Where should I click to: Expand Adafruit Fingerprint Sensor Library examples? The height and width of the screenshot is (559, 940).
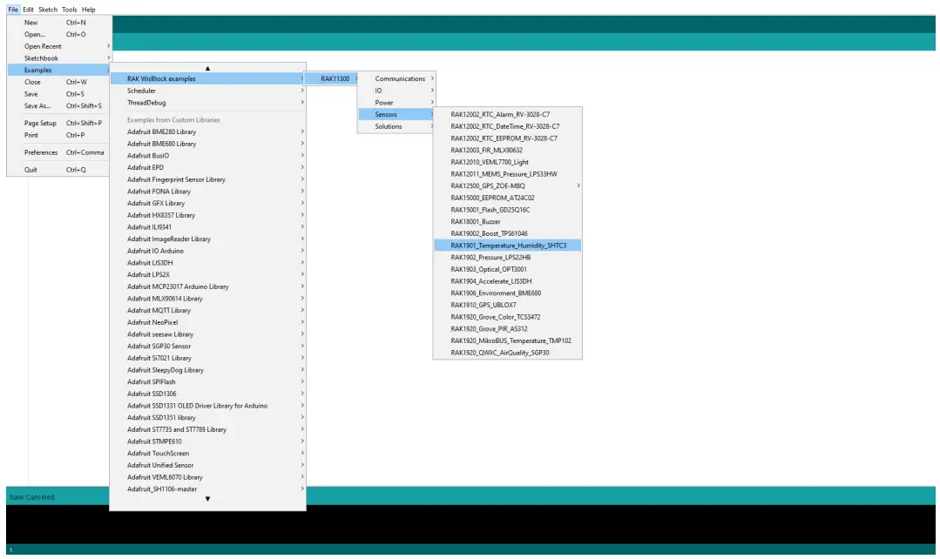coord(207,179)
